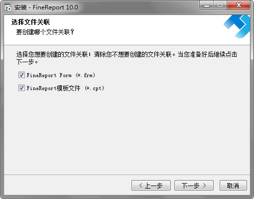The height and width of the screenshot is (199, 254).
Task: Click the installer icon in the title bar
Action: point(7,7)
